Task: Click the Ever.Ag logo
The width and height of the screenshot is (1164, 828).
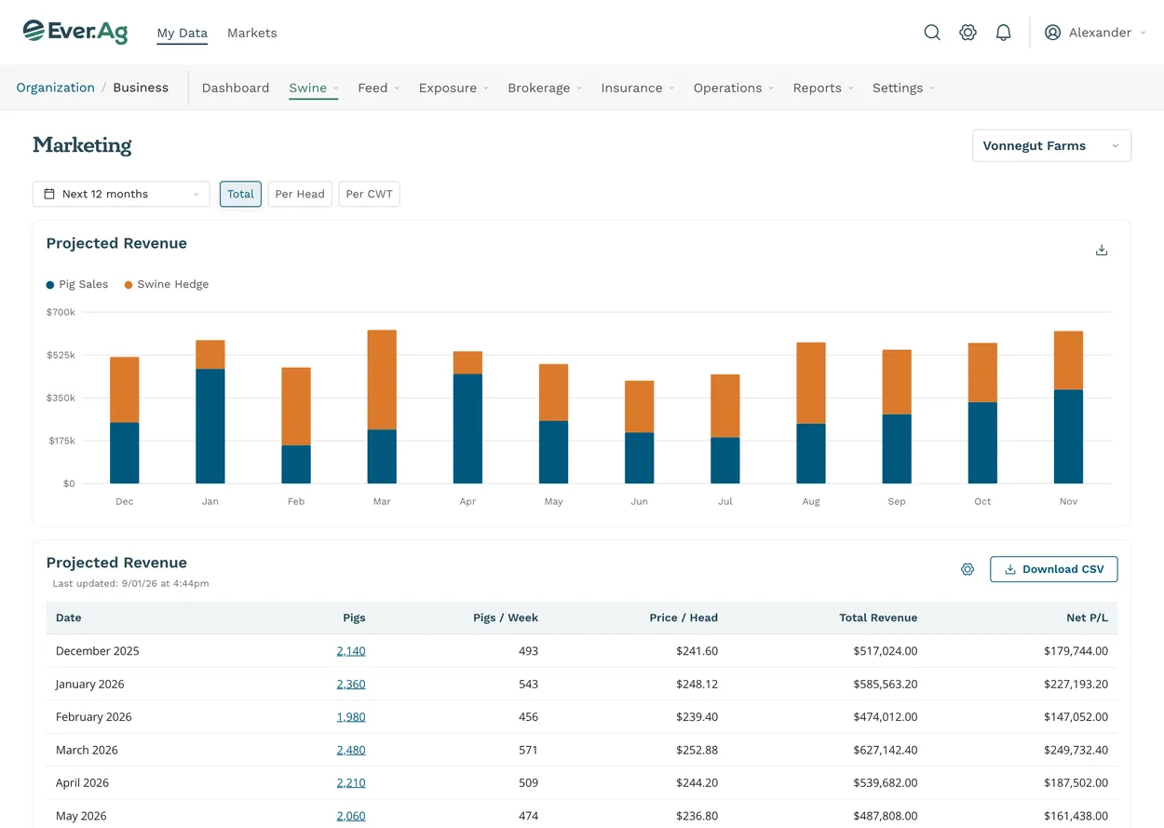Action: 75,32
